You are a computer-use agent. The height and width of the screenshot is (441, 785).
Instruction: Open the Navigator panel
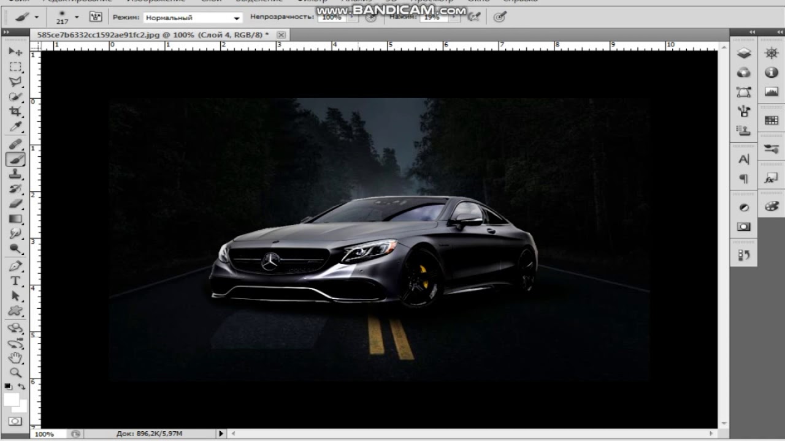pos(772,53)
